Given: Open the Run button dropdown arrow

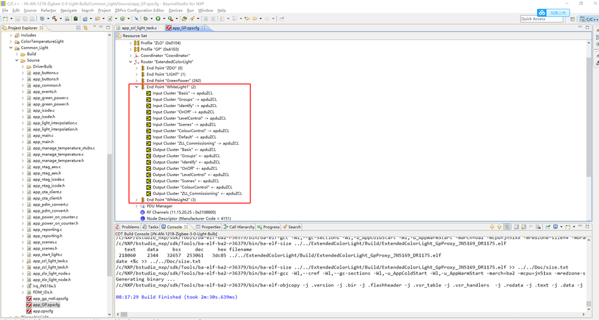Looking at the screenshot, I should (x=164, y=19).
